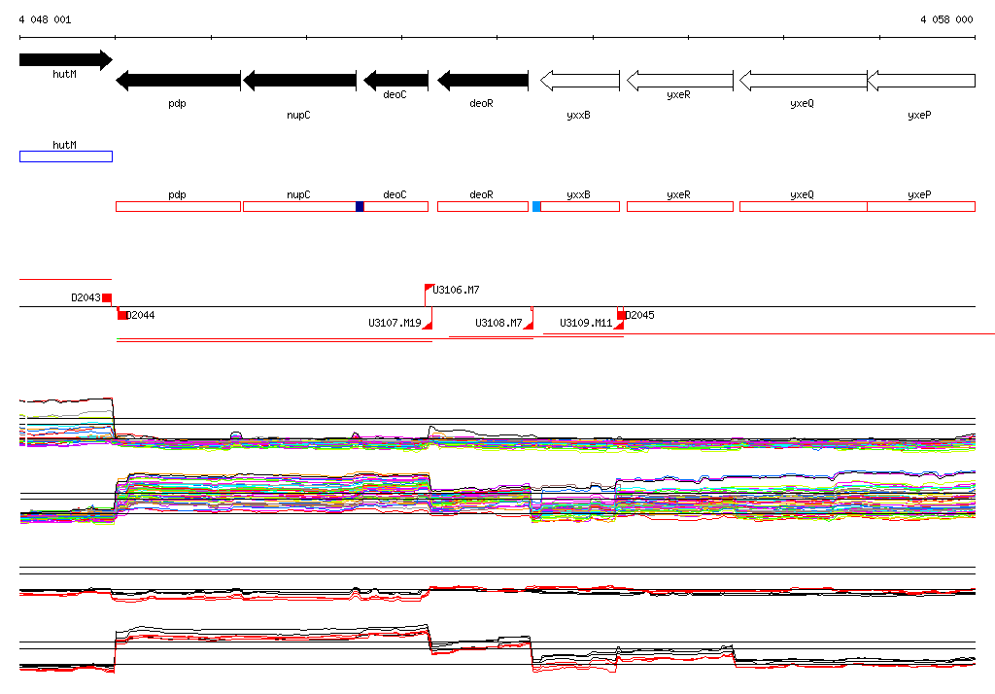Select the red yxxB outline box

tap(580, 206)
